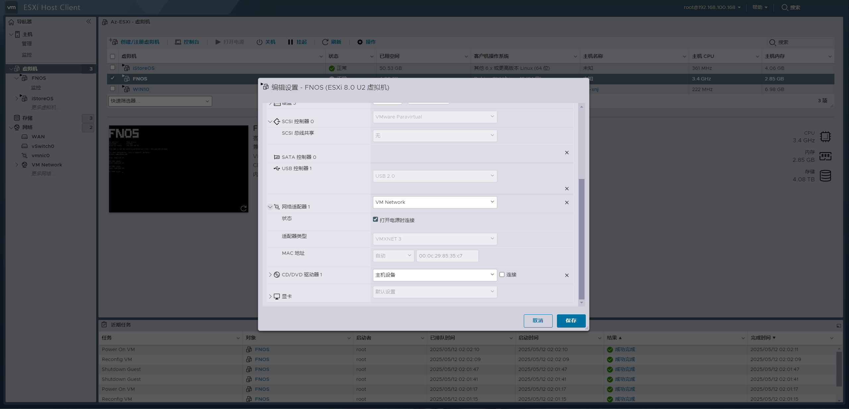Viewport: 849px width, 409px height.
Task: Click the storage disk icon in resource summary
Action: (x=825, y=175)
